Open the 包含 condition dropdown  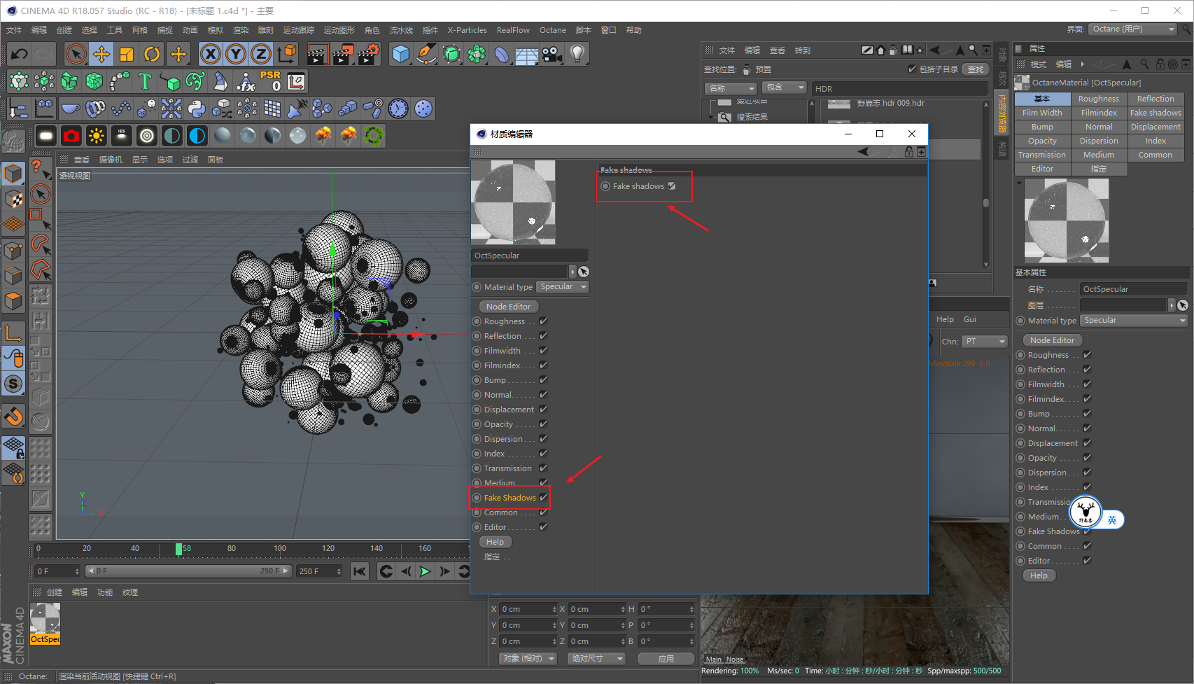coord(785,88)
